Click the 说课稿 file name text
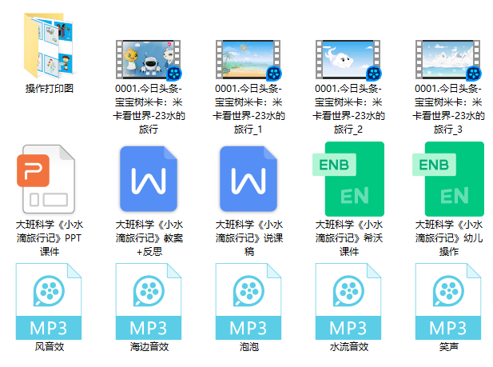Screen dimensions: 493x367 click(x=249, y=238)
